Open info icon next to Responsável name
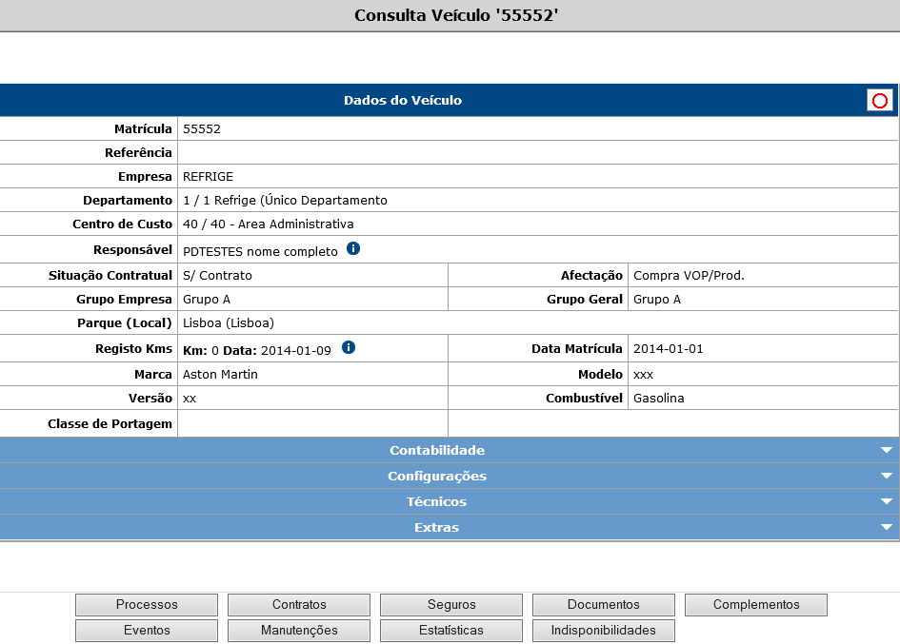Image resolution: width=900 pixels, height=644 pixels. tap(353, 248)
